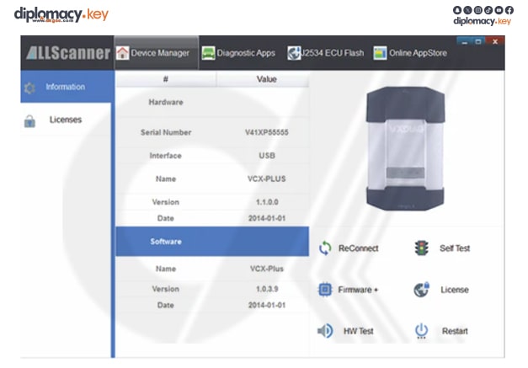The width and height of the screenshot is (528, 368).
Task: Click the Self Test traffic light icon
Action: pos(421,248)
